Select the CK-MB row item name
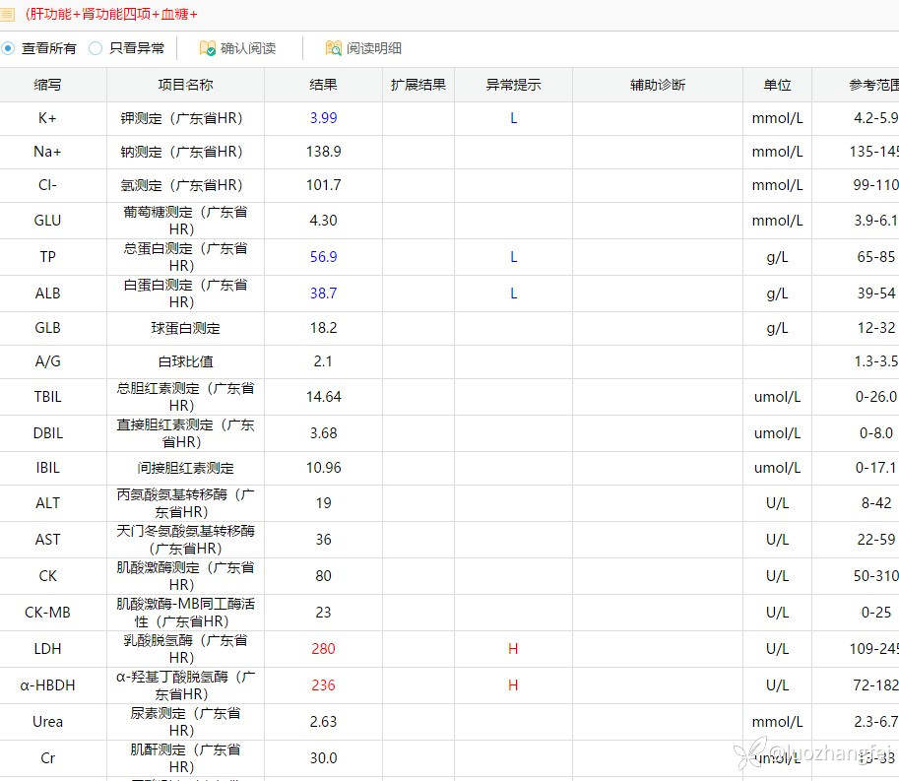This screenshot has height=781, width=899. (185, 613)
